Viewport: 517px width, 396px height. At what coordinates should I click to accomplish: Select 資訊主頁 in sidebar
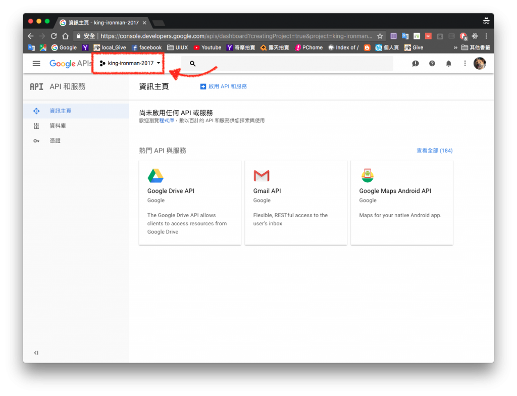point(76,111)
